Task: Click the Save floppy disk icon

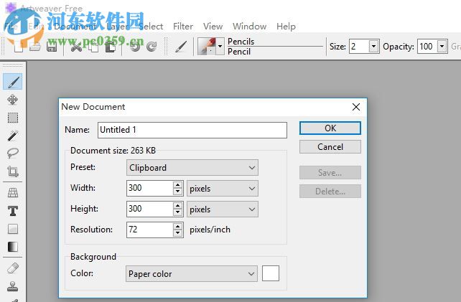Action: coord(52,47)
